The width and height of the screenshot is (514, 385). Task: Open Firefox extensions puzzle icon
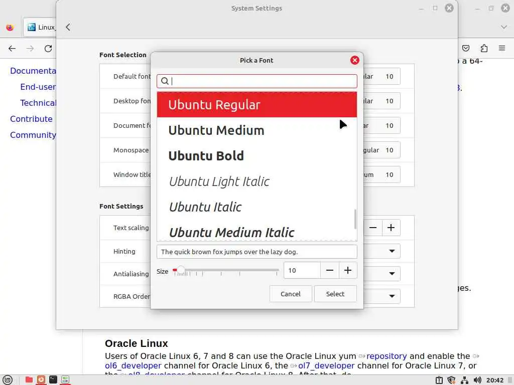pyautogui.click(x=484, y=49)
